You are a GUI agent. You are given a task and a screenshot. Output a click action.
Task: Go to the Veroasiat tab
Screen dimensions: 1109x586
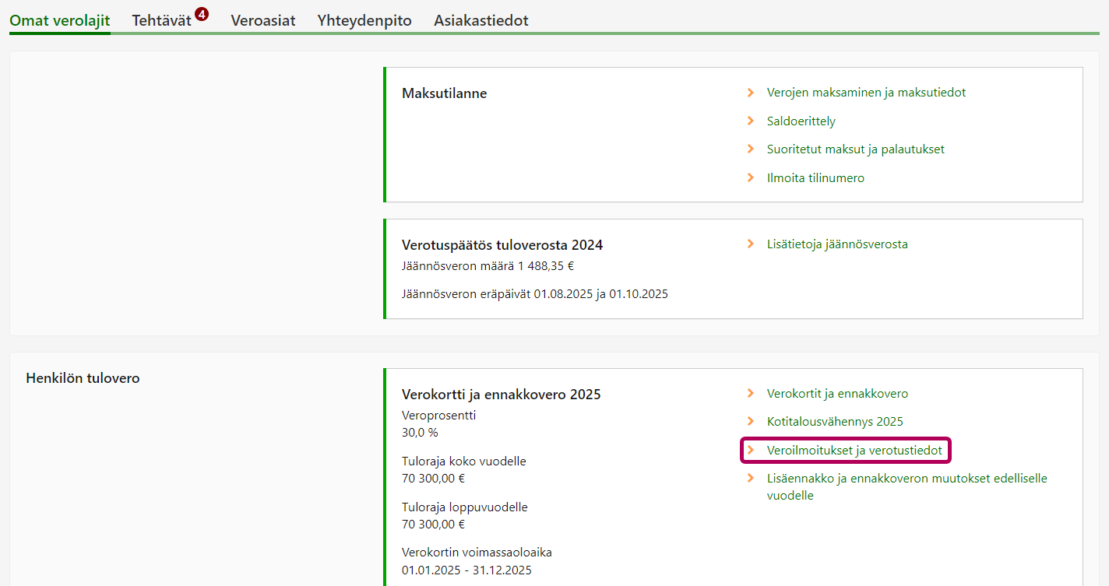coord(263,21)
